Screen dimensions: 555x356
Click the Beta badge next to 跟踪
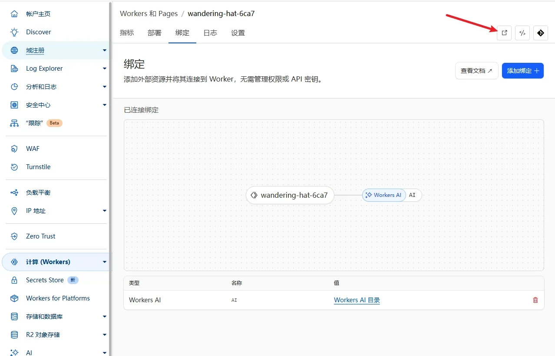(x=54, y=123)
